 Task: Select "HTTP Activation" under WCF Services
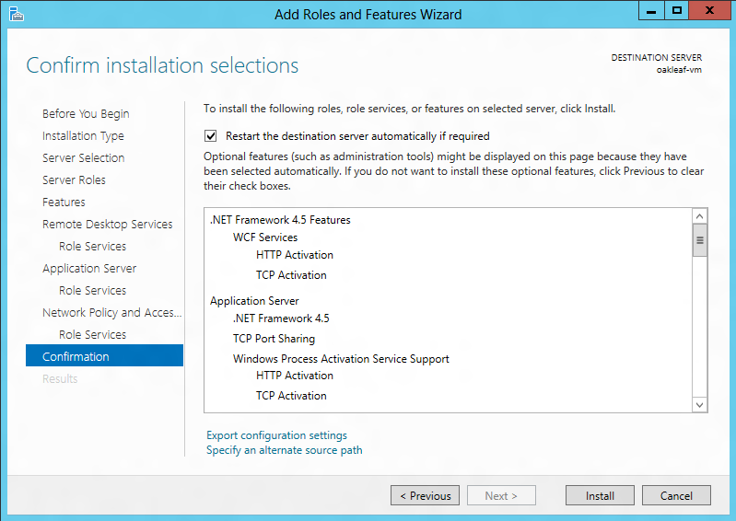pyautogui.click(x=294, y=255)
